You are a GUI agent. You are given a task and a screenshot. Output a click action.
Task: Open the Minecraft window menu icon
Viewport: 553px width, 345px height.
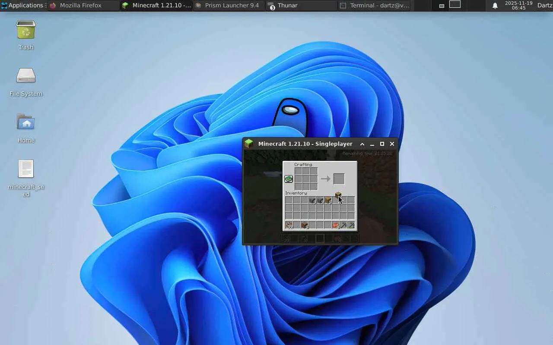[x=248, y=144]
